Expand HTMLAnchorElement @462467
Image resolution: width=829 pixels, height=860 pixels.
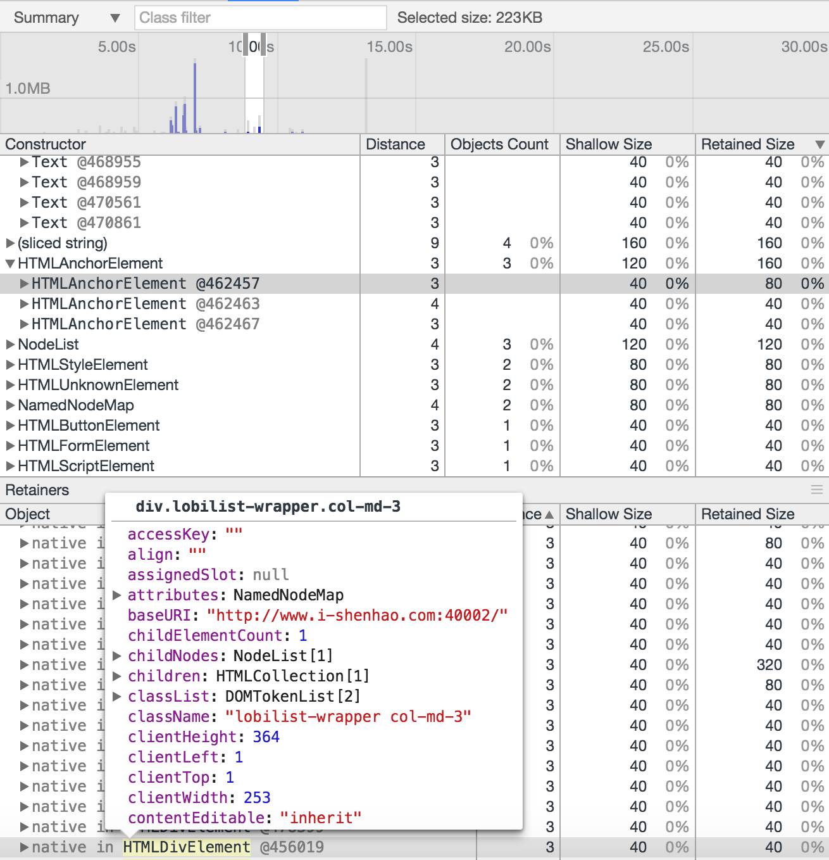click(x=24, y=324)
